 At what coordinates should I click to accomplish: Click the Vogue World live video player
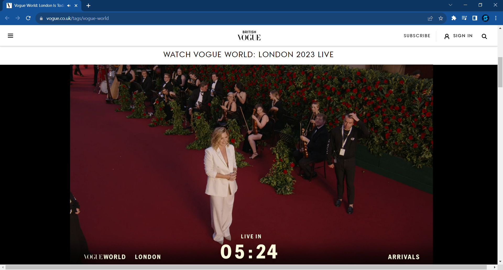coord(251,164)
